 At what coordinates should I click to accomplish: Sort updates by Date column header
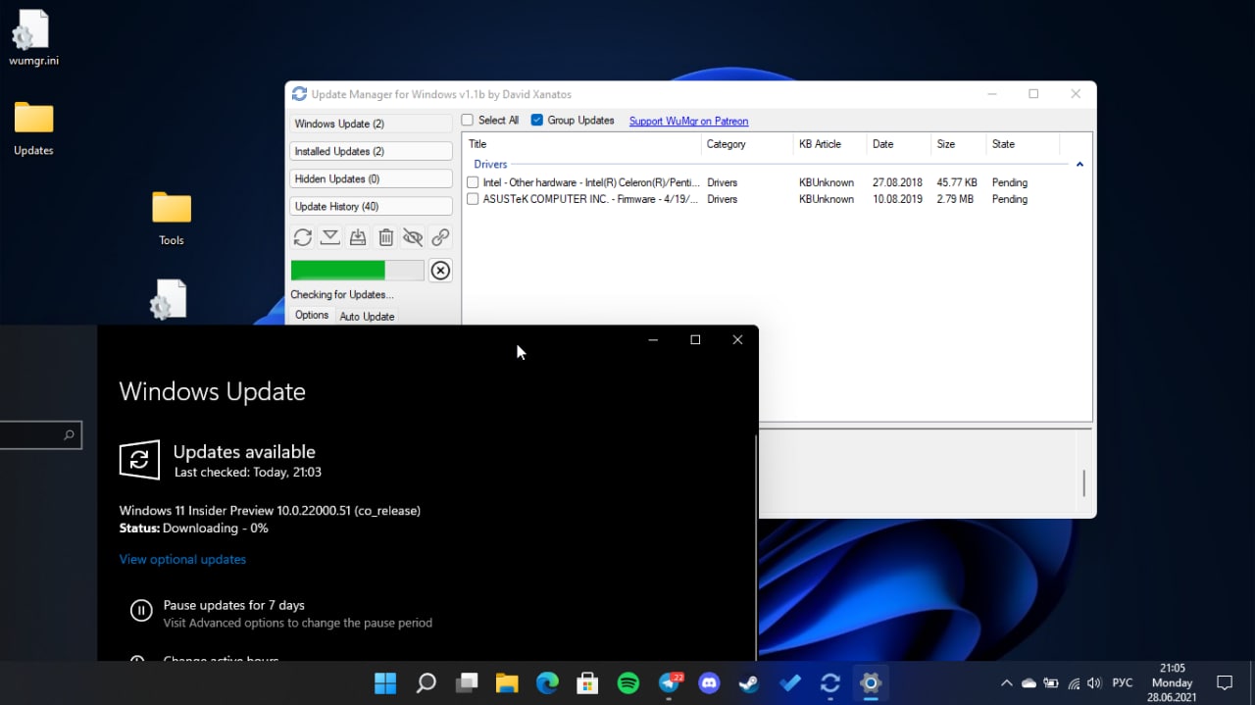(x=898, y=144)
